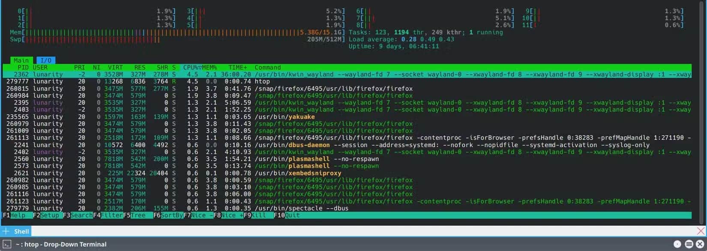
Task: Click the Swp usage meter bar
Action: 177,39
